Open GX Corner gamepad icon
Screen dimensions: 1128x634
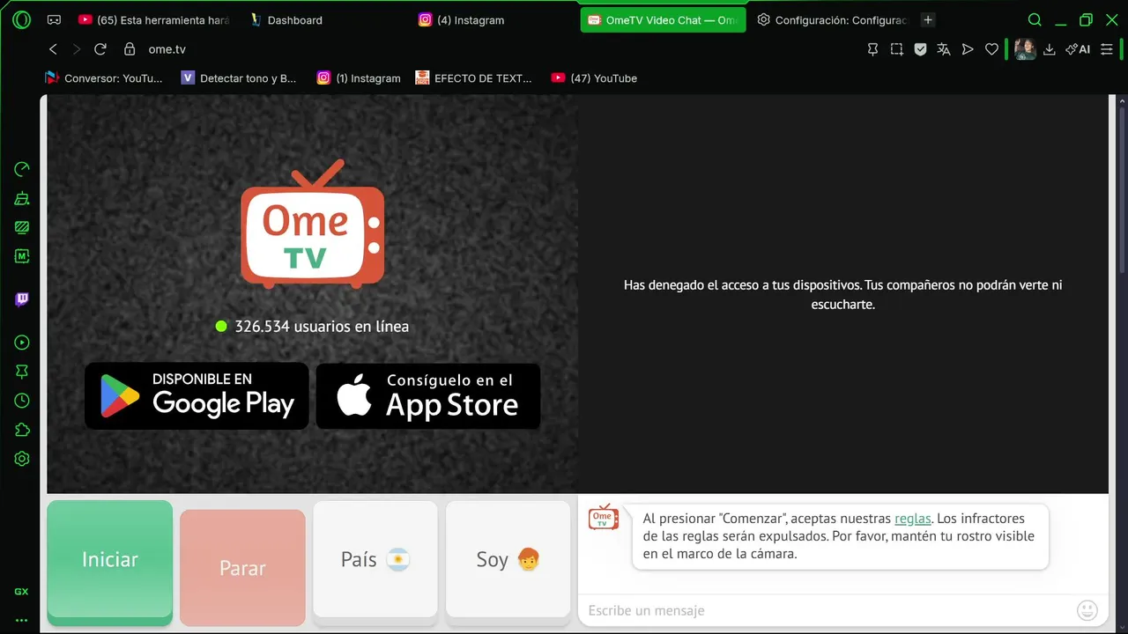(54, 19)
